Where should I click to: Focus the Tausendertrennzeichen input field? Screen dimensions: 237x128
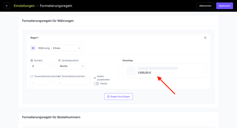pyautogui.click(x=40, y=82)
